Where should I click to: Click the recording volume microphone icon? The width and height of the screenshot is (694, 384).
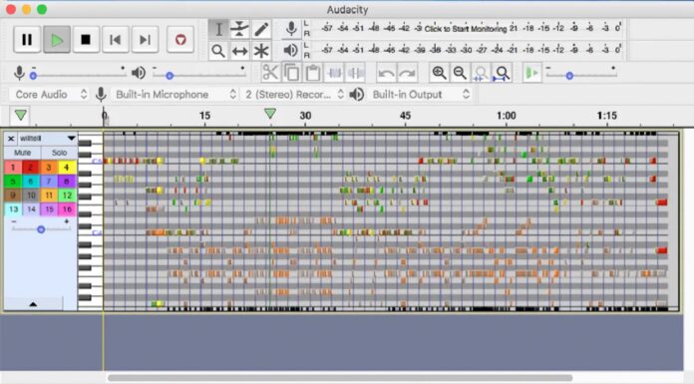[x=19, y=73]
